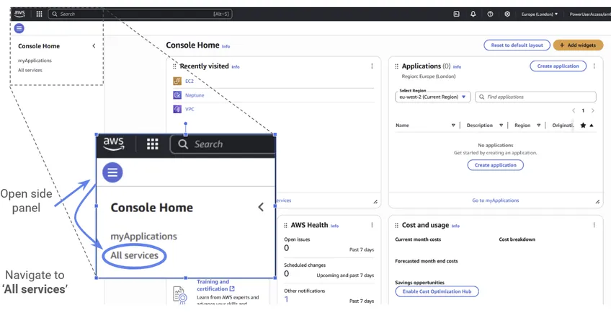Screen dimensions: 611x326
Task: Click the Scheduled changes count 0
Action: (x=287, y=274)
